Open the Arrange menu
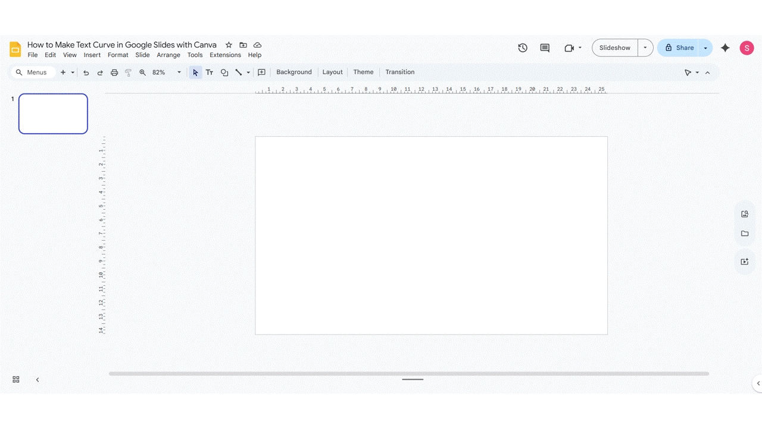 click(x=168, y=55)
